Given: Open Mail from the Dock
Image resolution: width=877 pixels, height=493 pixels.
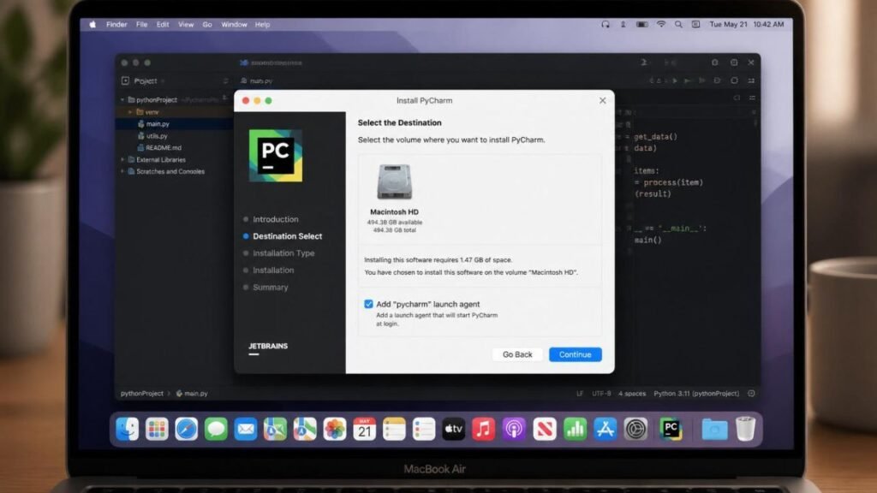Looking at the screenshot, I should (x=246, y=430).
